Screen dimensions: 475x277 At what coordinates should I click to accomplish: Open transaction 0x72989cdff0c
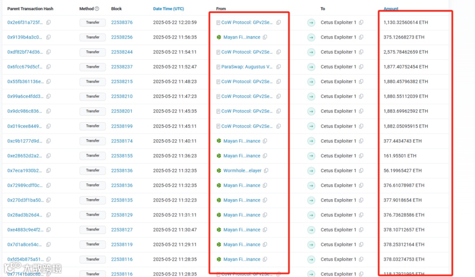click(x=25, y=185)
